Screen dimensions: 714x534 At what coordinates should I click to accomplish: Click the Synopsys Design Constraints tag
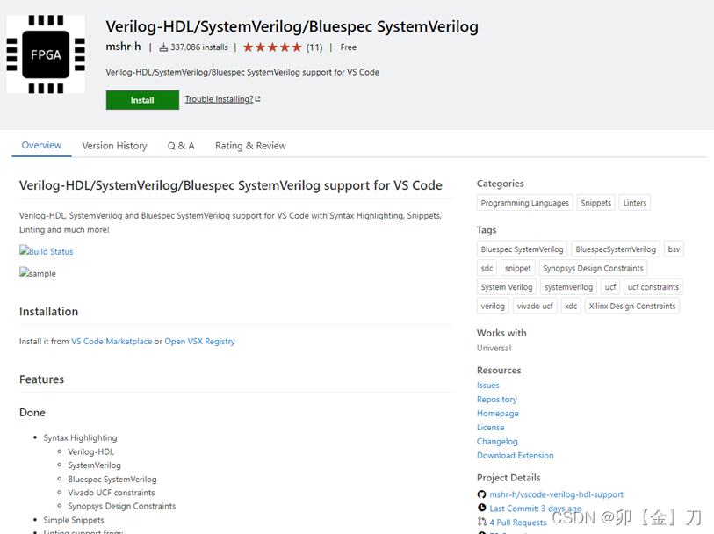593,268
